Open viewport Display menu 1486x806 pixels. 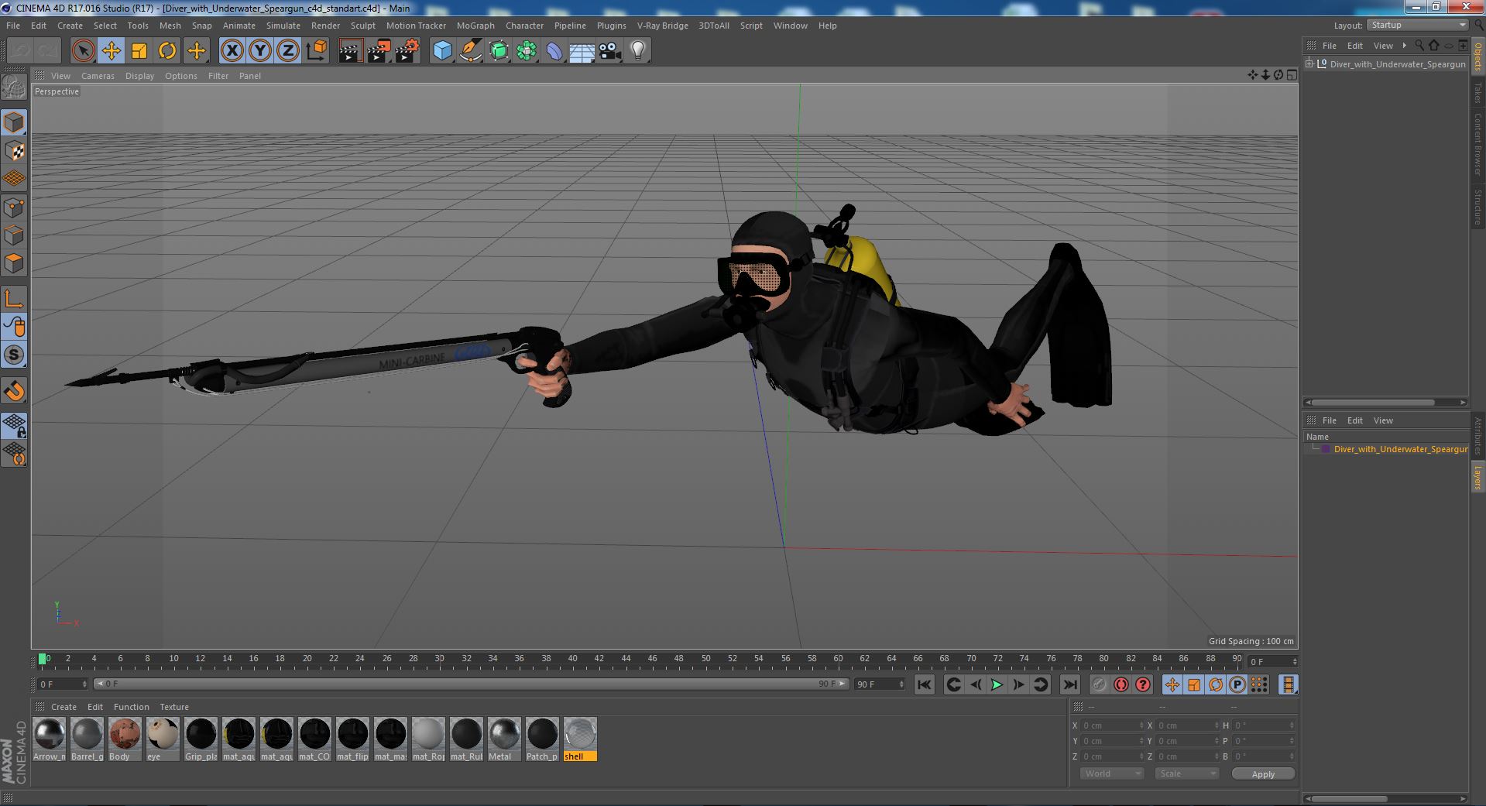tap(139, 76)
